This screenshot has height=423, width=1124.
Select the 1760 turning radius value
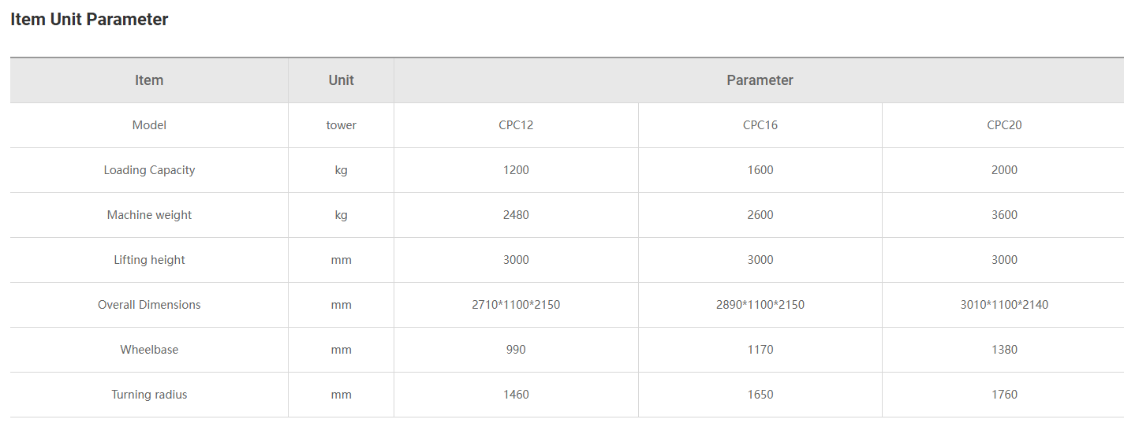pyautogui.click(x=1004, y=395)
